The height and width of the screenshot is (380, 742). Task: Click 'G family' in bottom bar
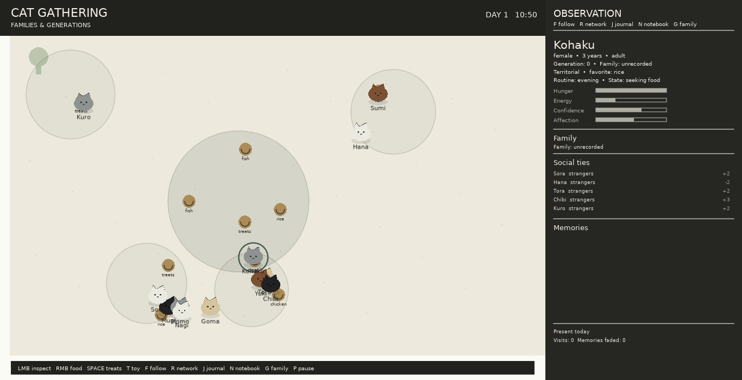[276, 369]
